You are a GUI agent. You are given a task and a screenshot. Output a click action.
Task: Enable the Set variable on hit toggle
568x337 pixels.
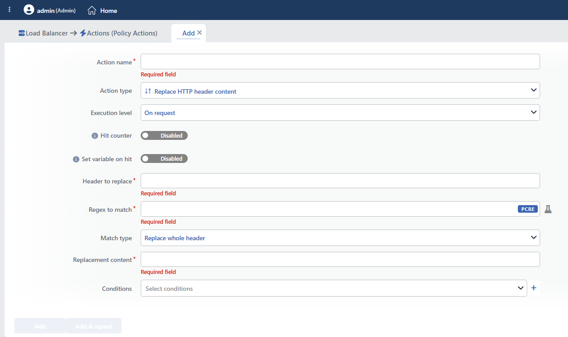tap(164, 159)
